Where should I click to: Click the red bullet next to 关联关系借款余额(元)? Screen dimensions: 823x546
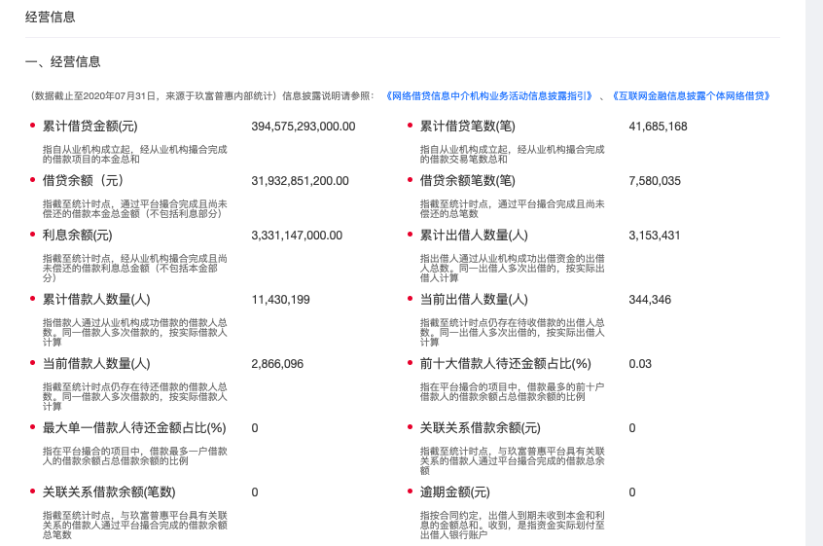point(410,426)
